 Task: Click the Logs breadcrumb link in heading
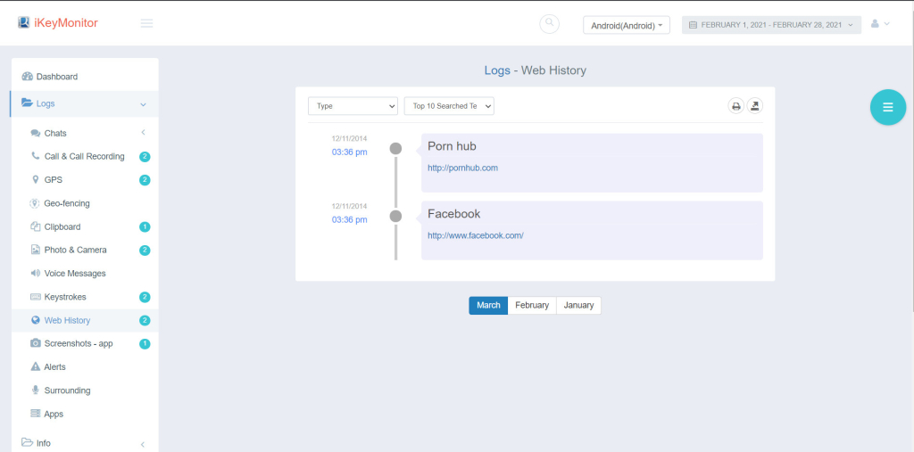coord(497,70)
